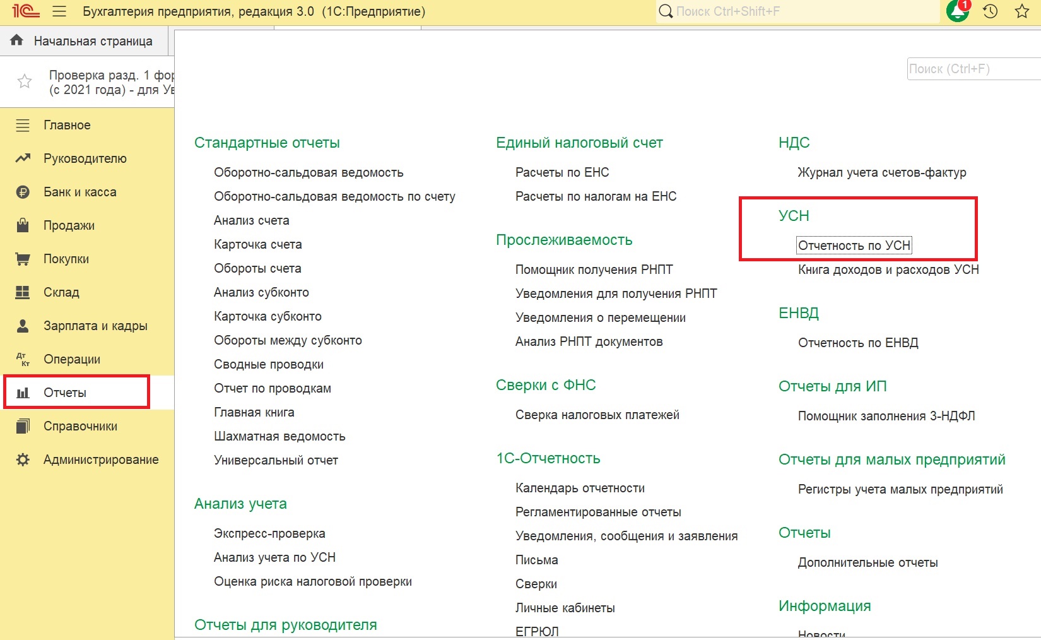Open Шахматная ведомость report
This screenshot has height=640, width=1041.
[x=279, y=436]
